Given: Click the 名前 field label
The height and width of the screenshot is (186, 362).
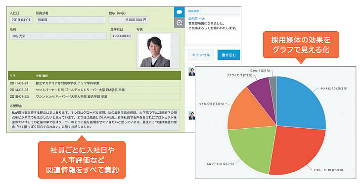Looking at the screenshot, I should click(13, 29).
